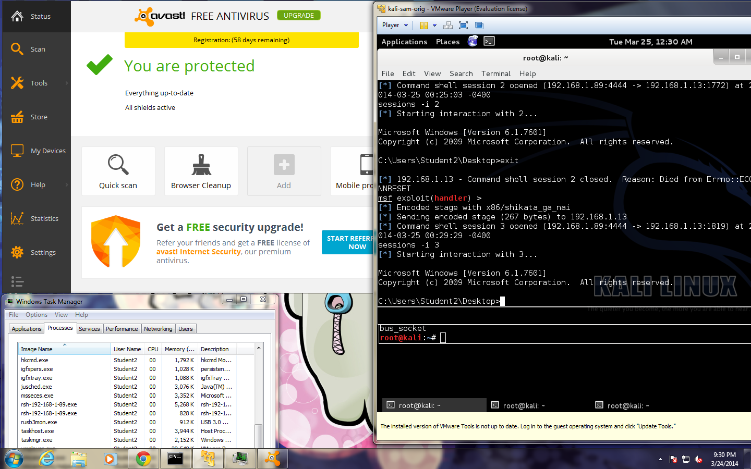Viewport: 751px width, 469px height.
Task: View avast Statistics
Action: (37, 218)
